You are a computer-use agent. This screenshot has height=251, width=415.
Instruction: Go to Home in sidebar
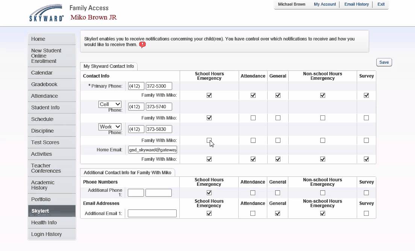tap(52, 39)
